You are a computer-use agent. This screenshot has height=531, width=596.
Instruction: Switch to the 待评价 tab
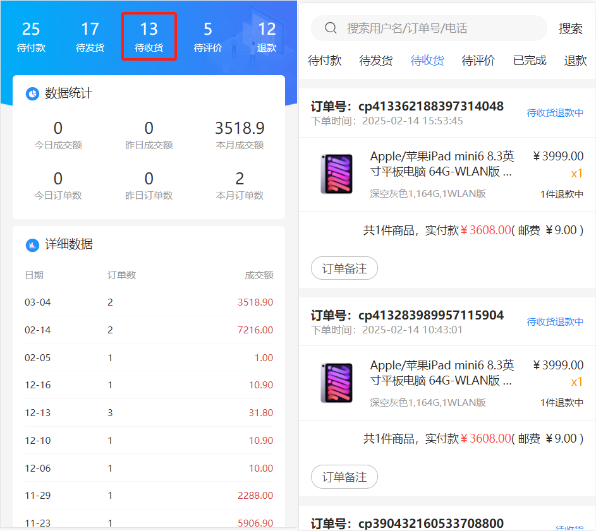(x=478, y=61)
